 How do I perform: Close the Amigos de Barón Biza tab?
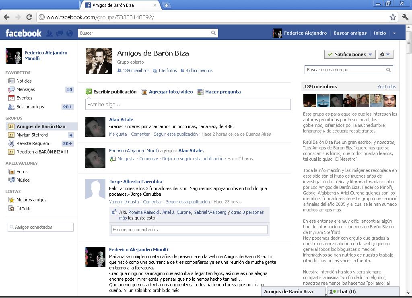pyautogui.click(x=155, y=5)
